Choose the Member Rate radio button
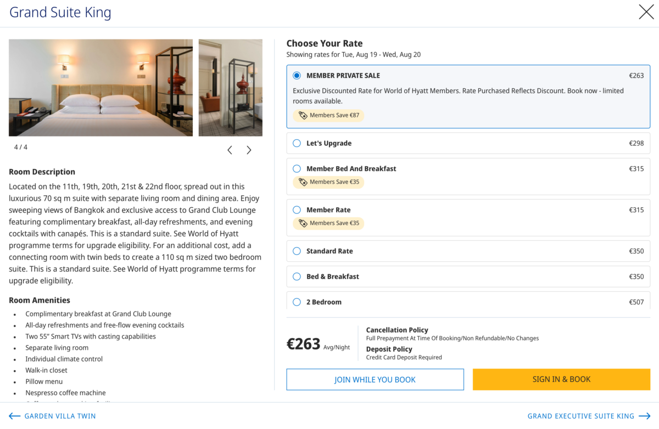Screen dimensions: 659x429 pos(297,210)
